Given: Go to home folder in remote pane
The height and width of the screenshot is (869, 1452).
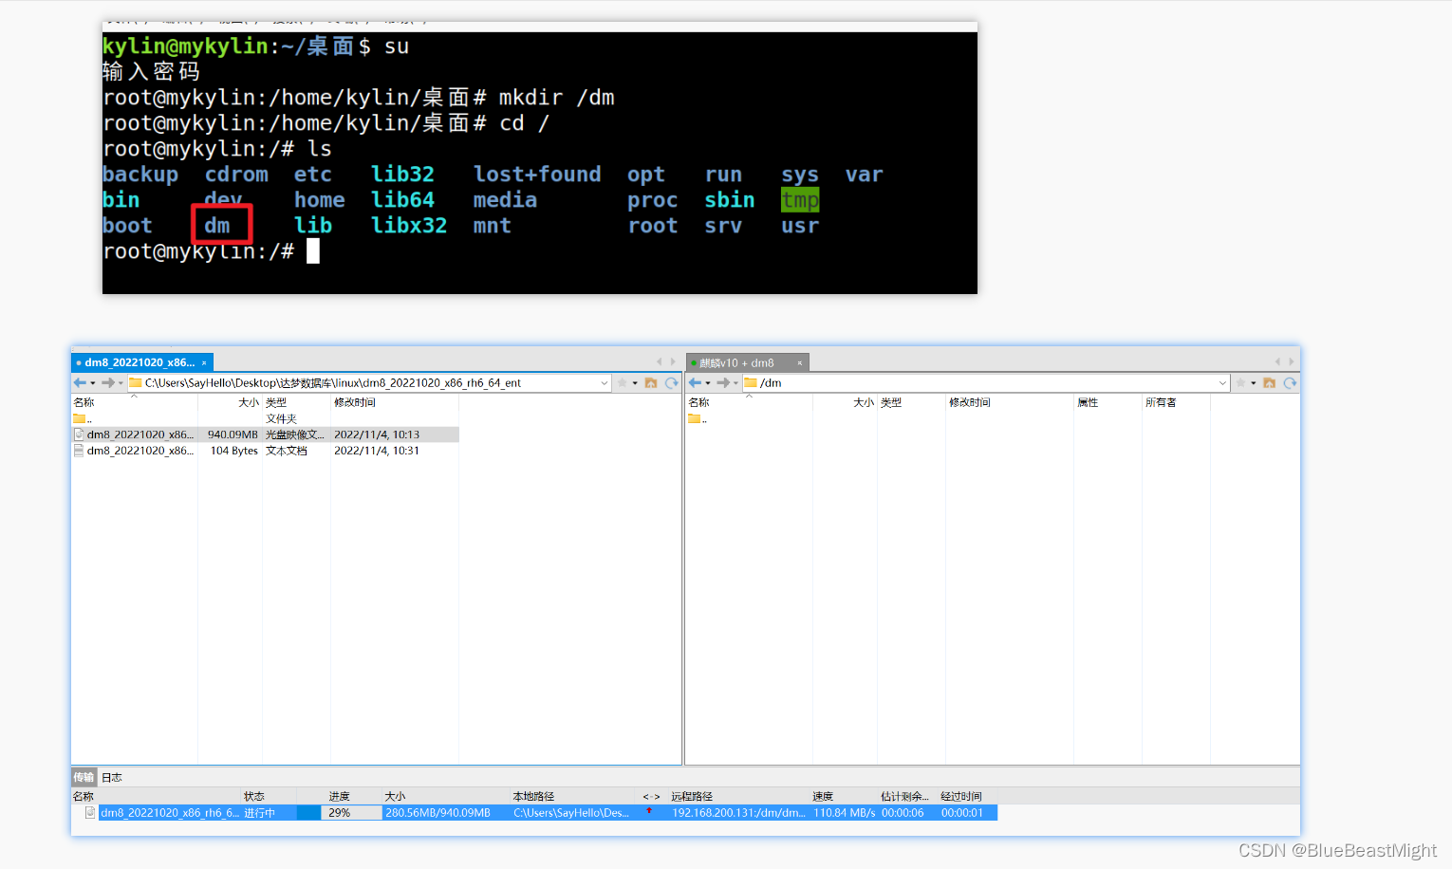Looking at the screenshot, I should 1269,383.
